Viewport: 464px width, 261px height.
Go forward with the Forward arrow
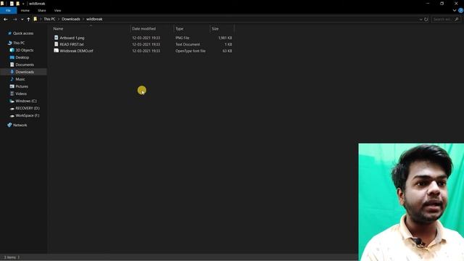point(14,20)
